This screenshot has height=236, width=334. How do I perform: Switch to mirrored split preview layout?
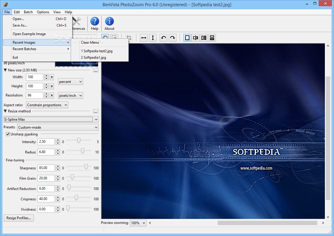(x=196, y=38)
